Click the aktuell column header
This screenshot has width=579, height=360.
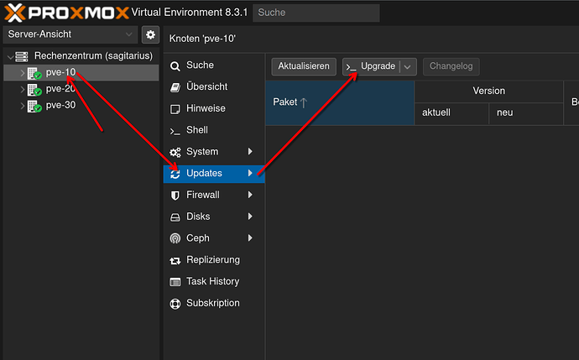451,113
